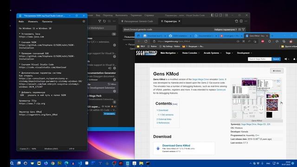Open the Gens KMod screenshot thumbnail
This screenshot has width=297, height=167.
(x=257, y=98)
